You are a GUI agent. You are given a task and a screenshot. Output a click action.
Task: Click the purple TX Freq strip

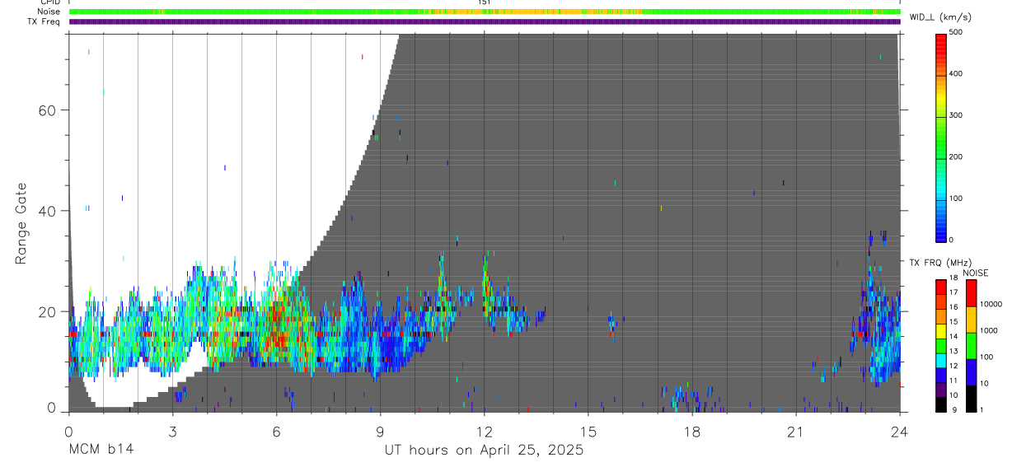485,21
